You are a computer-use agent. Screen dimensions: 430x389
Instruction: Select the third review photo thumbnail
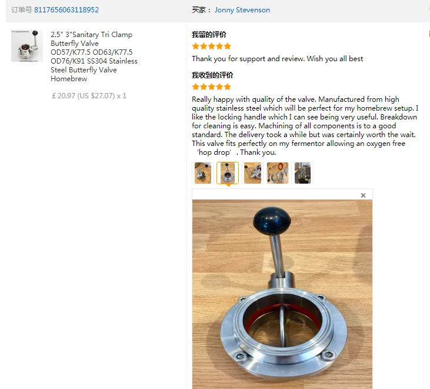pyautogui.click(x=252, y=173)
